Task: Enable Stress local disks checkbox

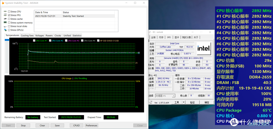Action: [x=9, y=26]
